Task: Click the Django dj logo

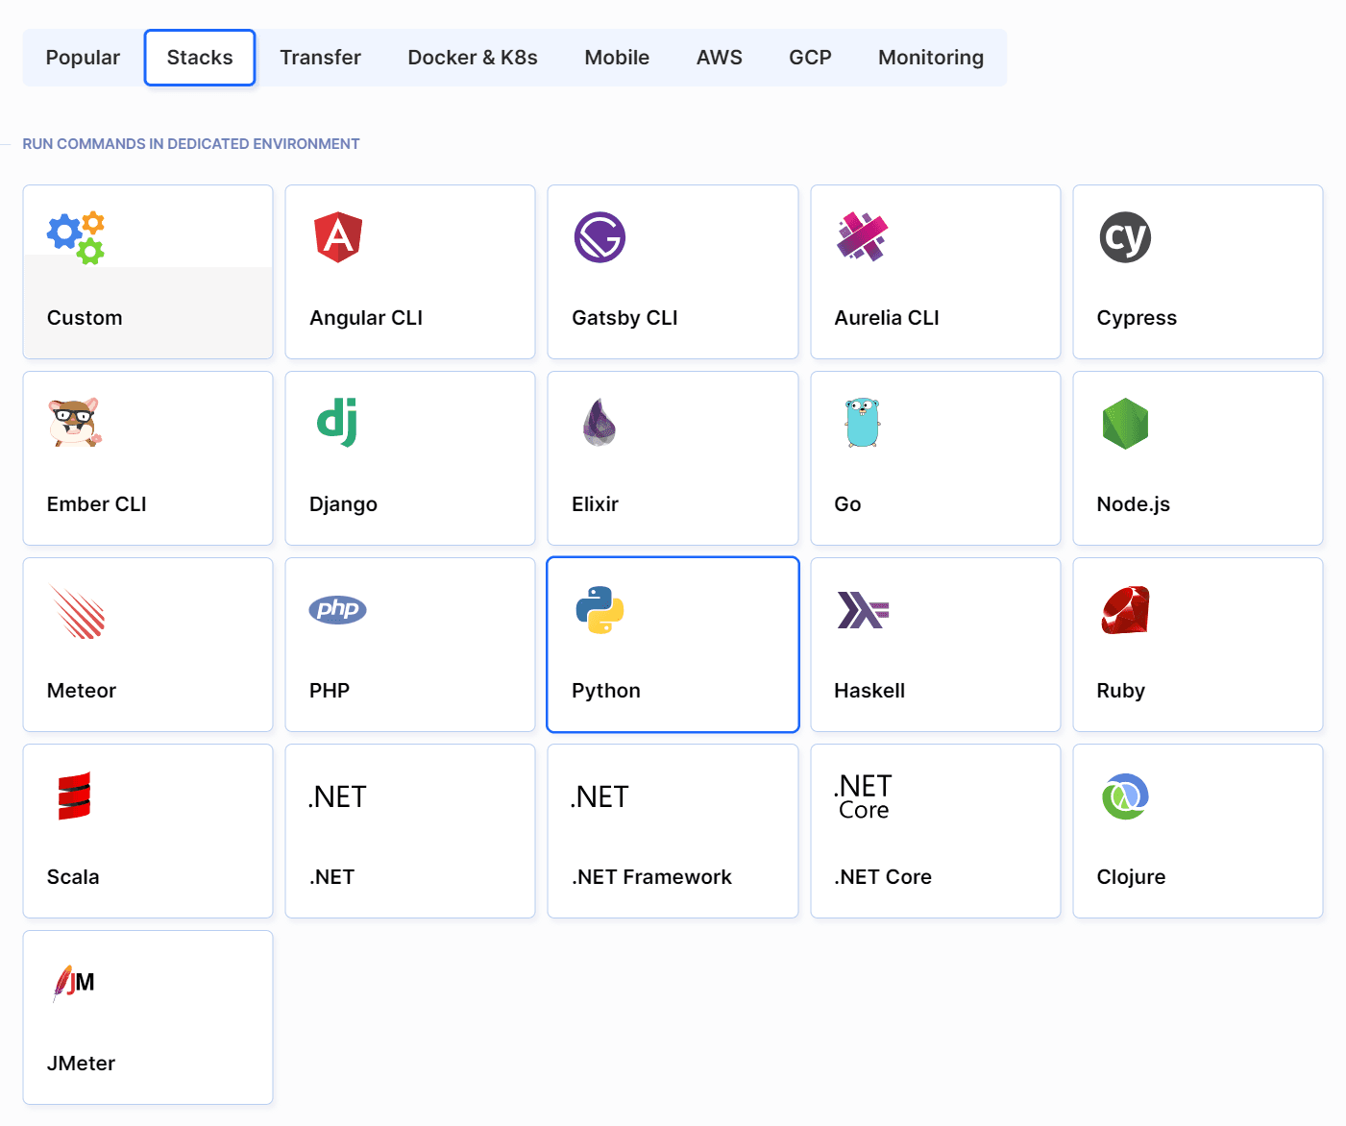Action: [337, 423]
